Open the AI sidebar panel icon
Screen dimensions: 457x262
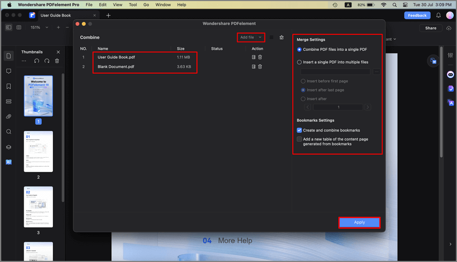(x=9, y=162)
